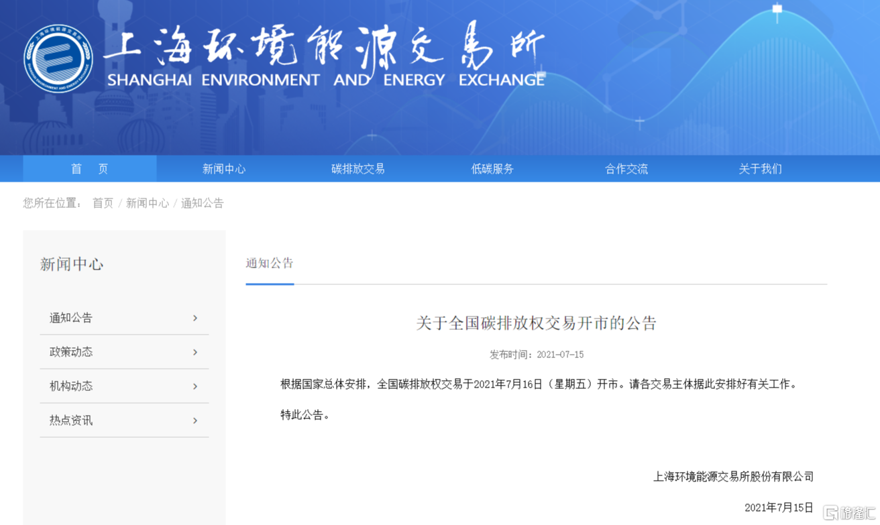Image resolution: width=880 pixels, height=525 pixels.
Task: Open 政策动态 in the sidebar
Action: (x=124, y=352)
